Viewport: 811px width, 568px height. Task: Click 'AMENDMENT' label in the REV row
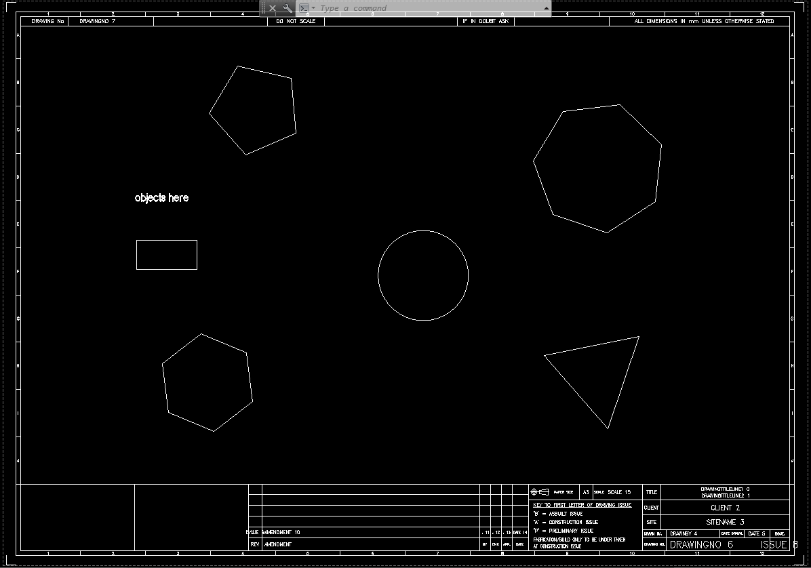pyautogui.click(x=278, y=544)
